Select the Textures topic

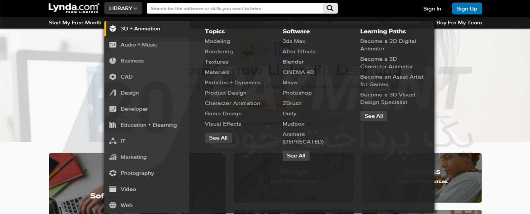click(217, 62)
